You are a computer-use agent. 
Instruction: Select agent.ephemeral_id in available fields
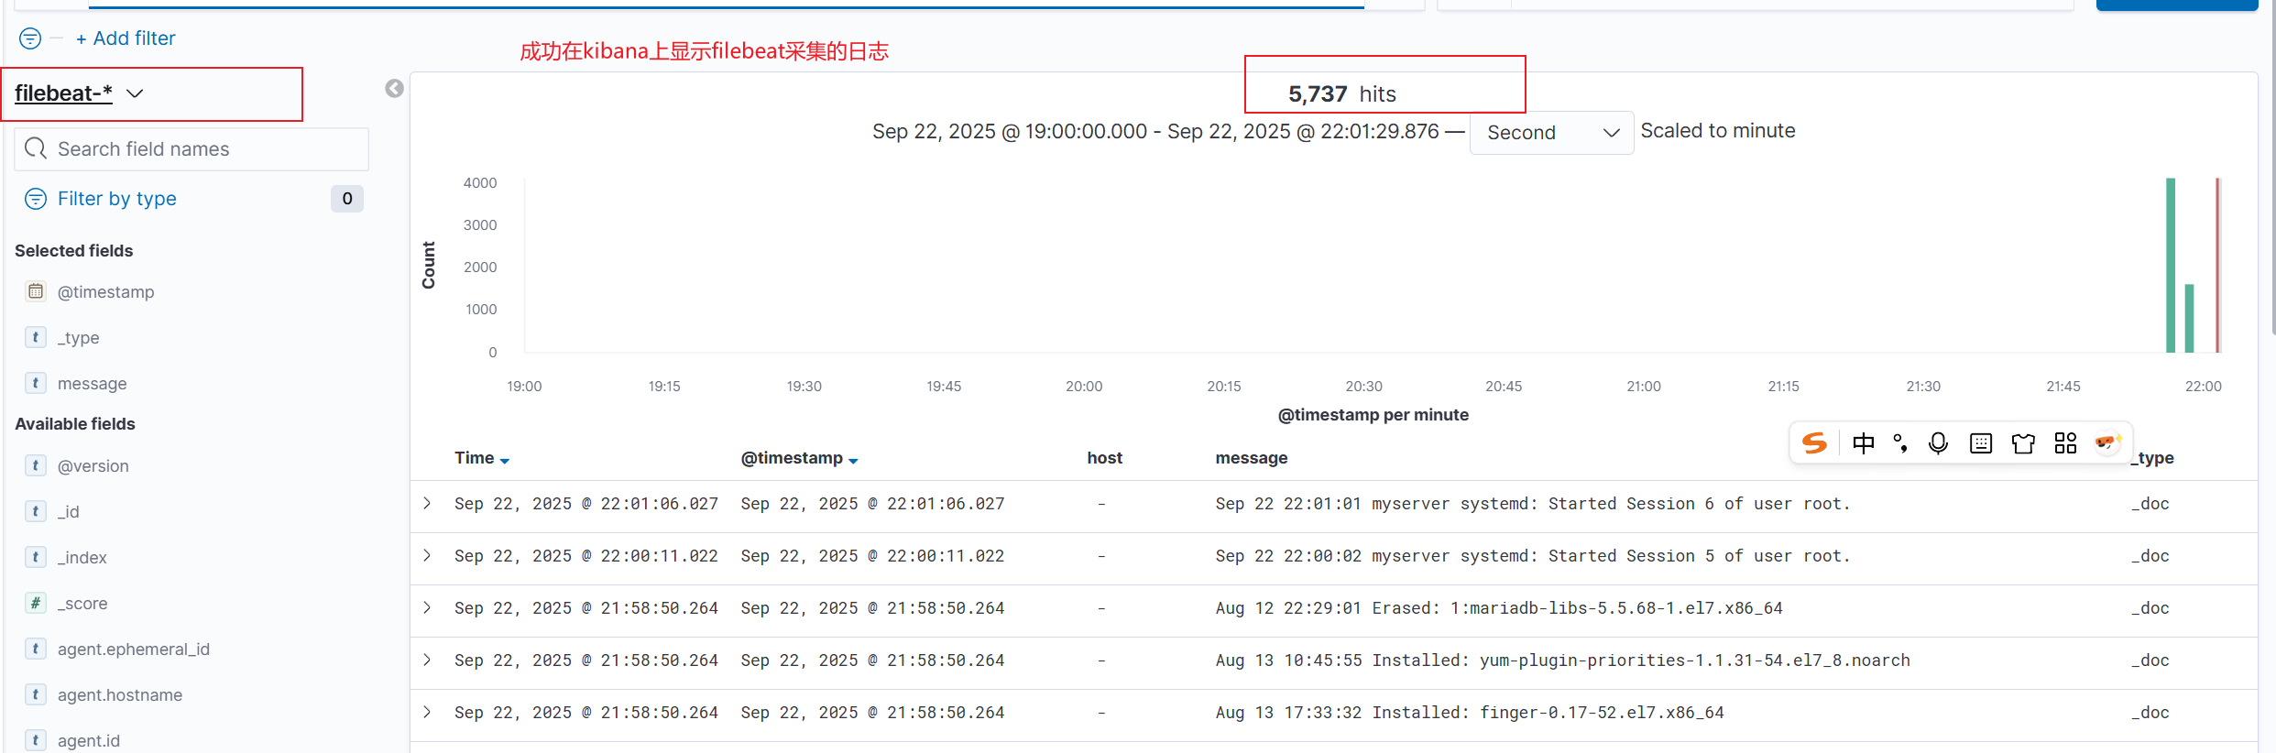(x=134, y=649)
